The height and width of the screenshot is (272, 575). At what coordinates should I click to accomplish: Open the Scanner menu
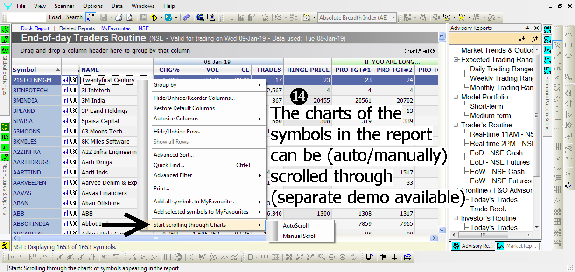click(64, 6)
